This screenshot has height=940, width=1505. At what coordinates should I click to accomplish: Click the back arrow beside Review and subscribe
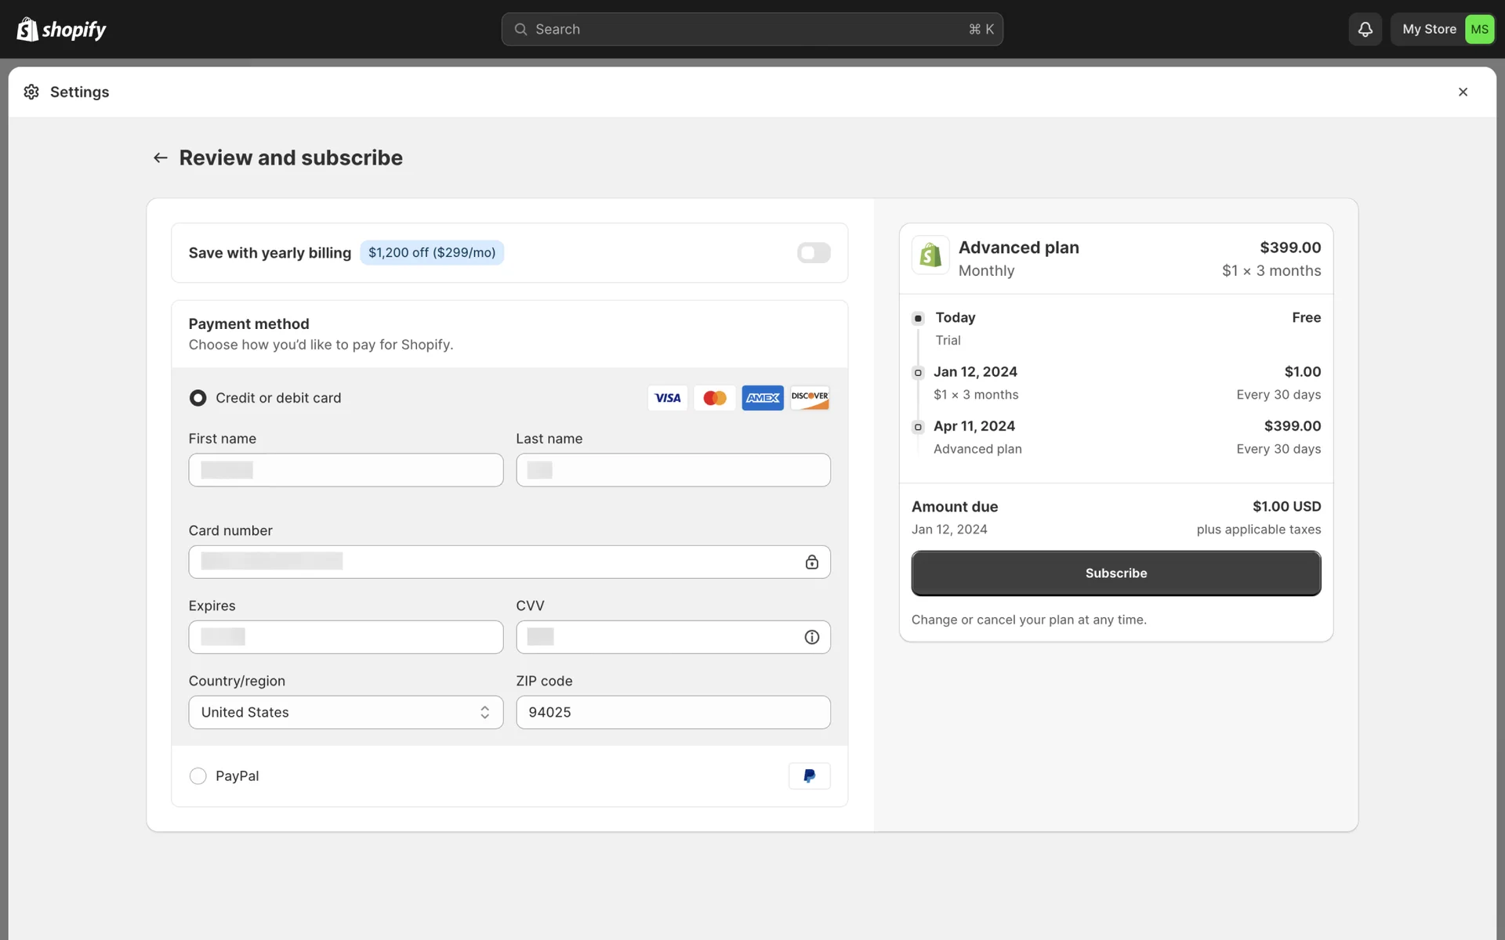click(160, 157)
